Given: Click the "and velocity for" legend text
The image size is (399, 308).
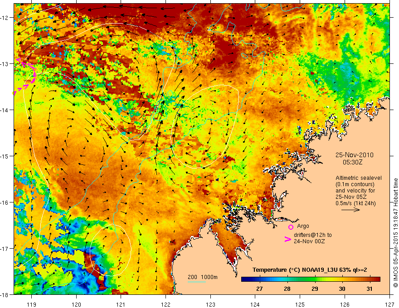Looking at the screenshot, I should (x=355, y=191).
